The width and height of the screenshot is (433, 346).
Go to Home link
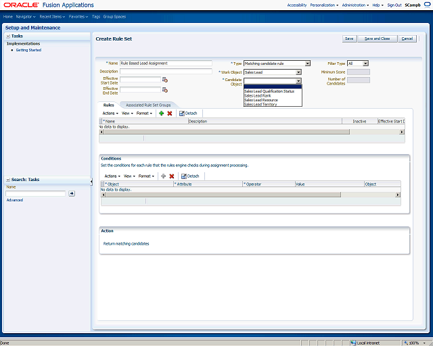(8, 16)
